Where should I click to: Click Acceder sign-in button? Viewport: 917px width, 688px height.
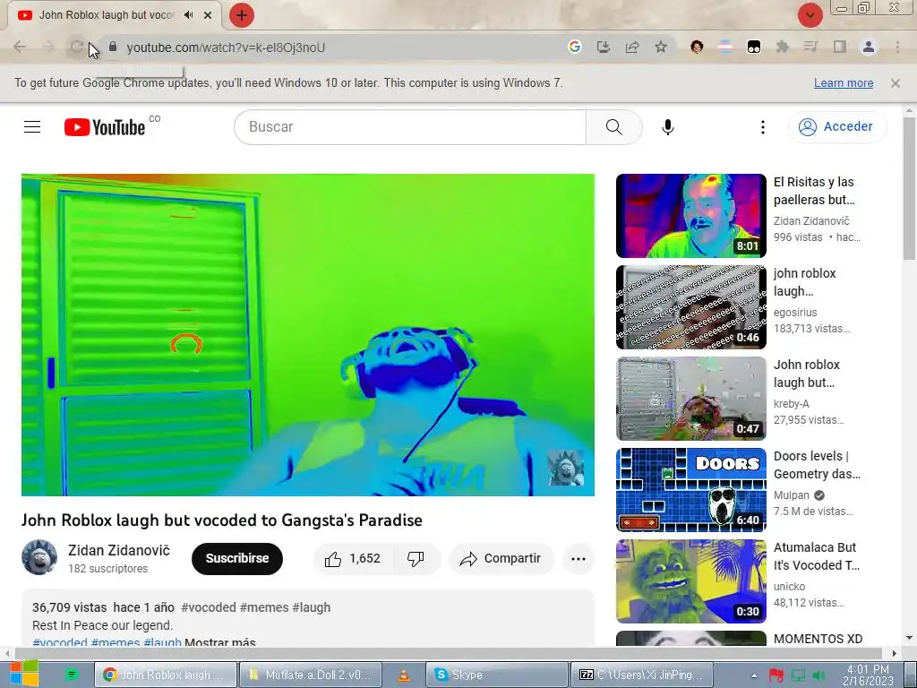[x=837, y=127]
